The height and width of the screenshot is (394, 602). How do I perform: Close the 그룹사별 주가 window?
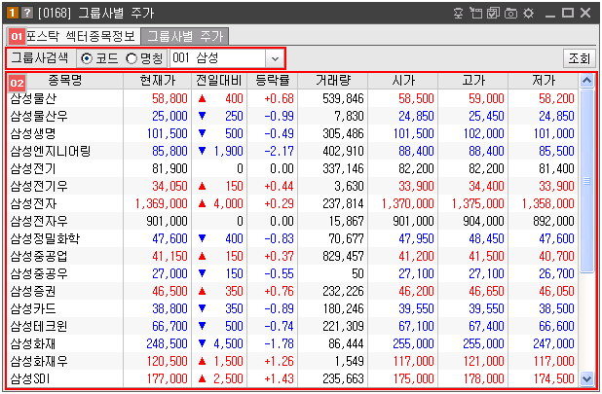point(585,13)
